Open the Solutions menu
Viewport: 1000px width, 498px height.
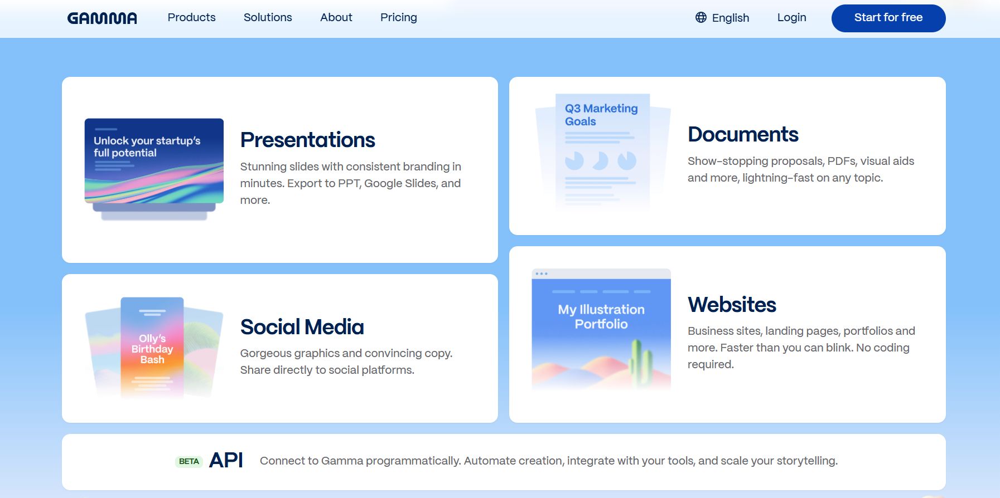click(268, 17)
